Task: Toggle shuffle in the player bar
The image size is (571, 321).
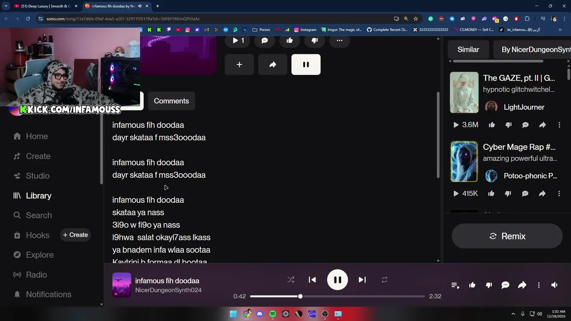Action: pos(291,280)
